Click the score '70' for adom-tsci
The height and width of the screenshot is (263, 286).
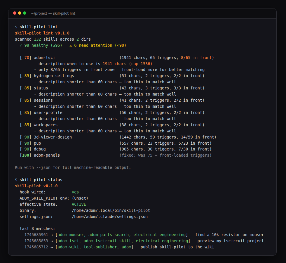27,58
